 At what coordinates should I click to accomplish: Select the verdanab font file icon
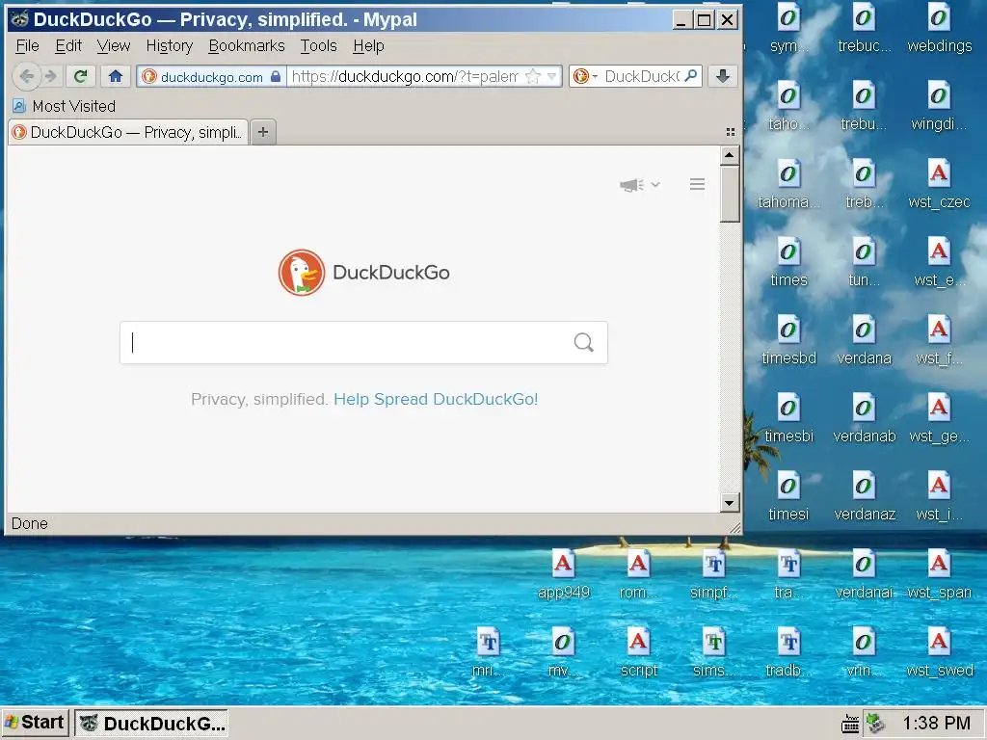[x=864, y=419]
